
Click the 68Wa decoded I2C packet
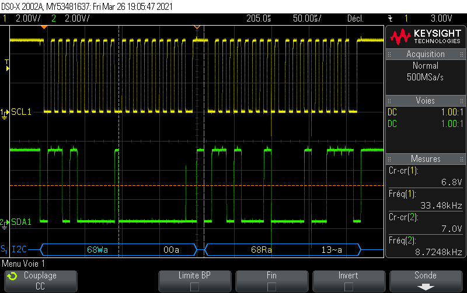click(x=97, y=250)
